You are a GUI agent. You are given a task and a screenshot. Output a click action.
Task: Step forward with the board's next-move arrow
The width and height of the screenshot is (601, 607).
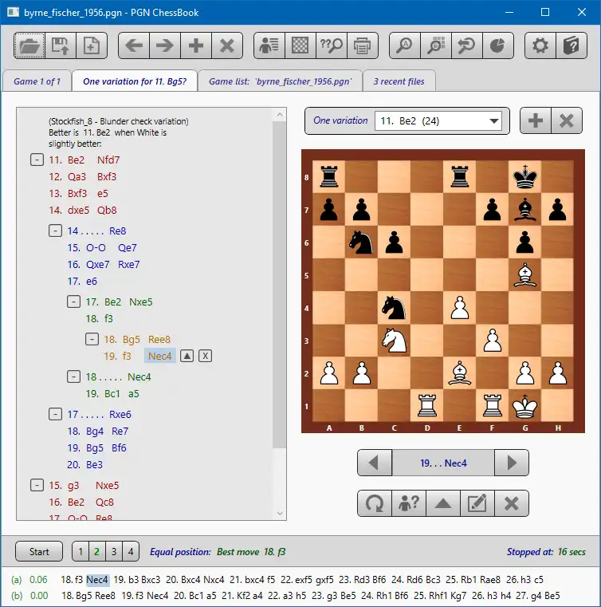(x=511, y=463)
